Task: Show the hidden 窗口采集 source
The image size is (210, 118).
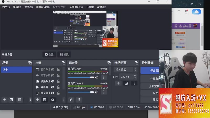Action: pos(53,69)
